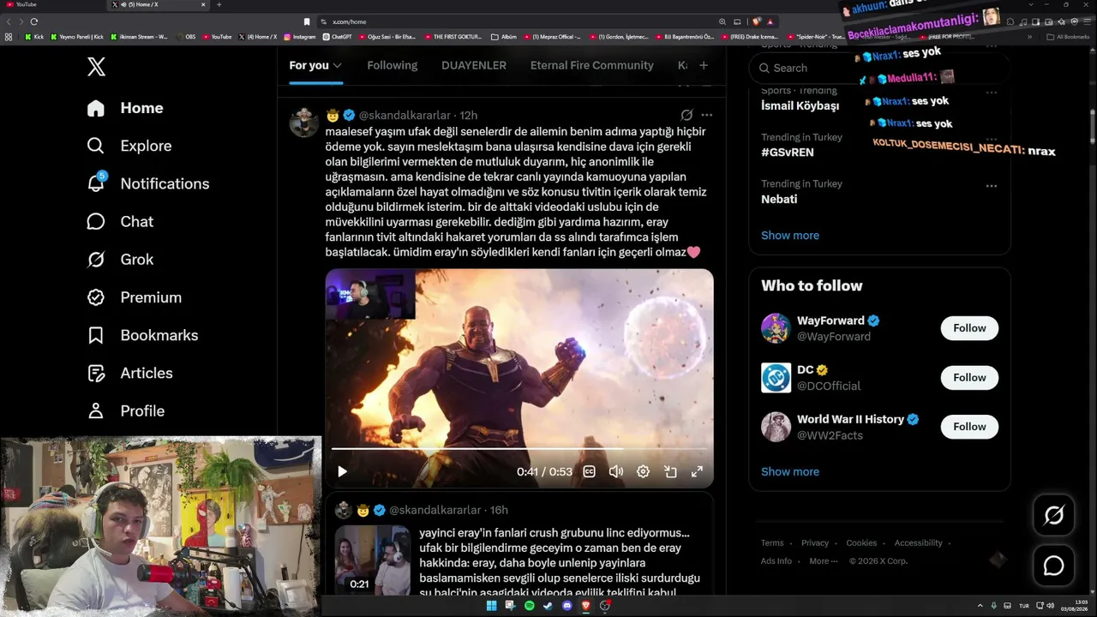Seek on the video progress bar

519,448
